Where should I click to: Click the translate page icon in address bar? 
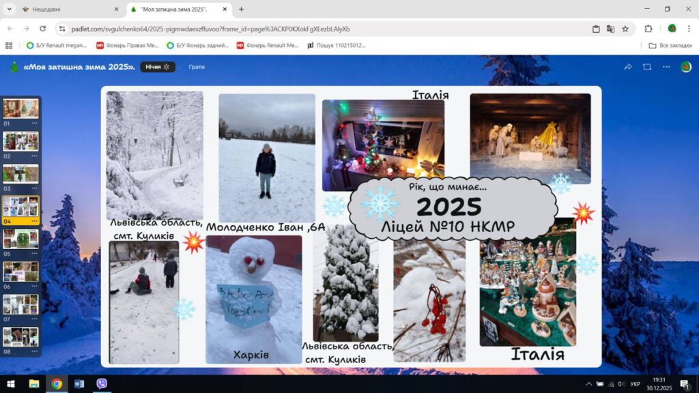tap(610, 29)
